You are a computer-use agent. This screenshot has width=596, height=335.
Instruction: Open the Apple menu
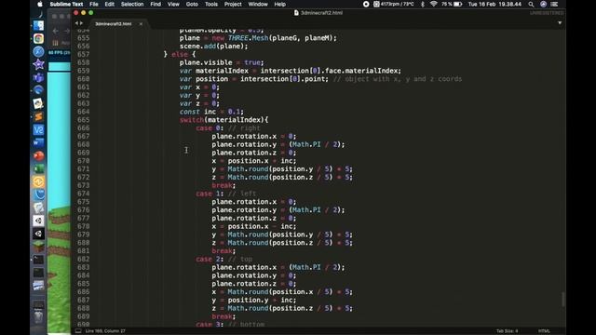point(40,4)
